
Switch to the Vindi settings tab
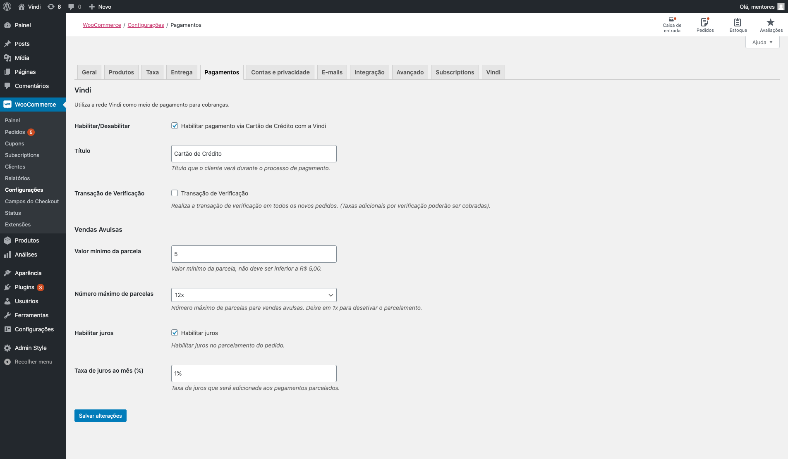click(x=493, y=72)
